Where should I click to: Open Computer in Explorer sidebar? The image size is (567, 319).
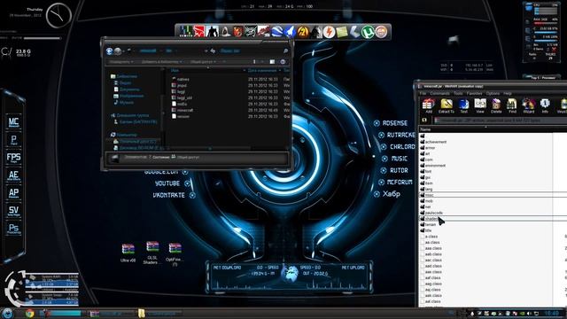point(124,135)
